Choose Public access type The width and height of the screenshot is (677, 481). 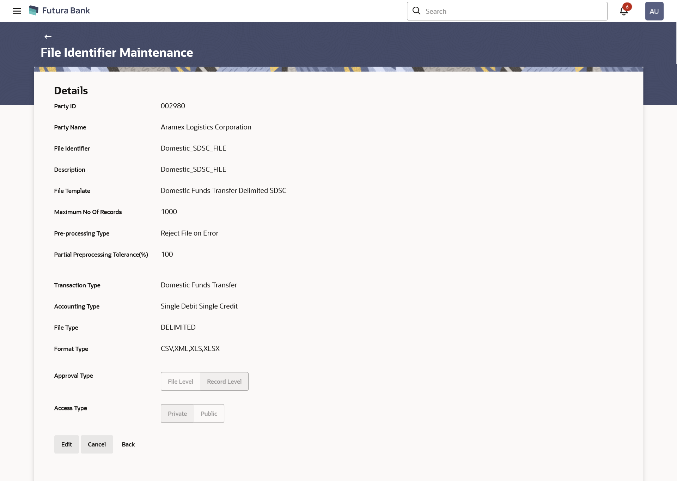pos(209,414)
